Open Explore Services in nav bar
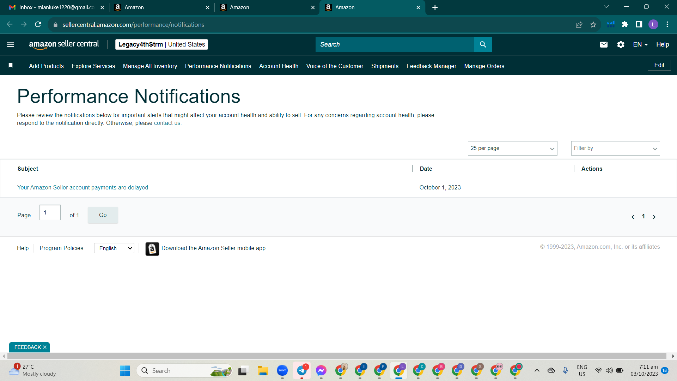The image size is (677, 381). 93,66
